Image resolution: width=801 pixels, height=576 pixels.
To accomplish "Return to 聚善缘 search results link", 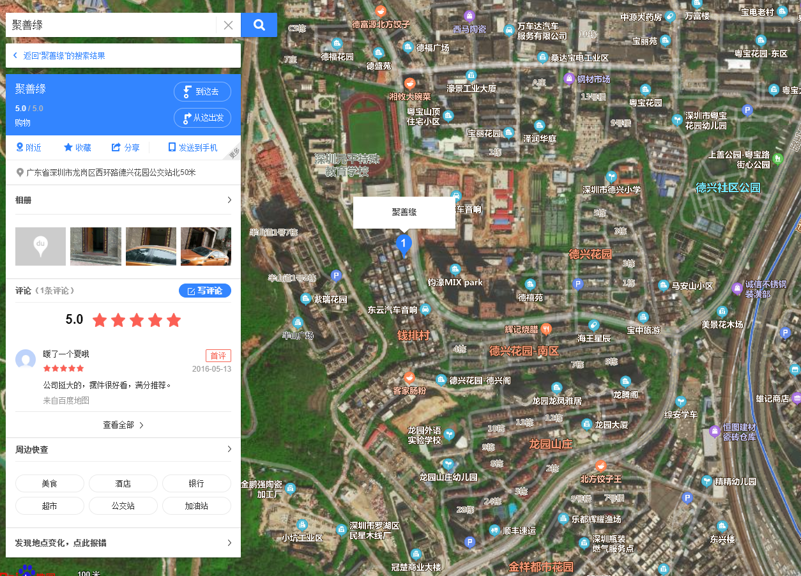I will coord(64,56).
